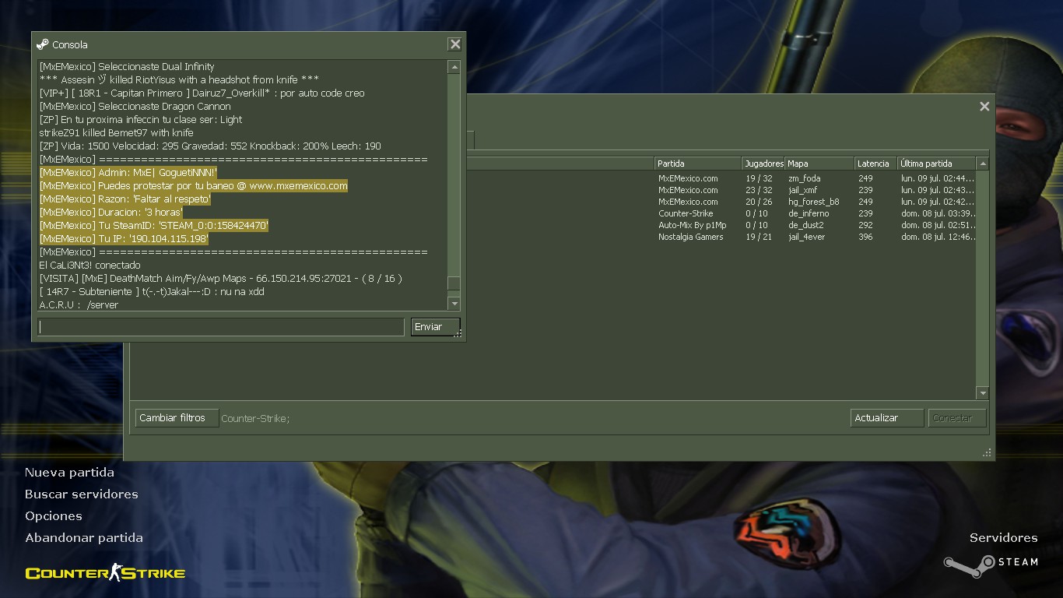
Task: Click the 'Duracion: 3 horas' console line
Action: pyautogui.click(x=111, y=213)
